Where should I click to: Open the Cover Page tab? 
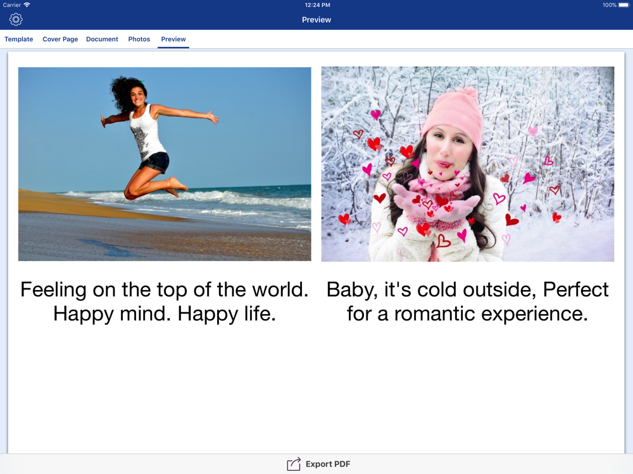(60, 39)
